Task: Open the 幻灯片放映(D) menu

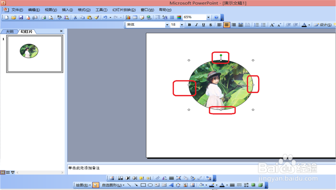Action: click(x=124, y=10)
